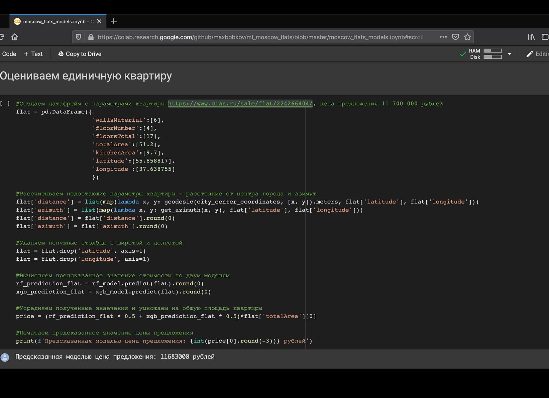
Task: Click the 'latitude':[55.858817] code line
Action: pos(134,161)
